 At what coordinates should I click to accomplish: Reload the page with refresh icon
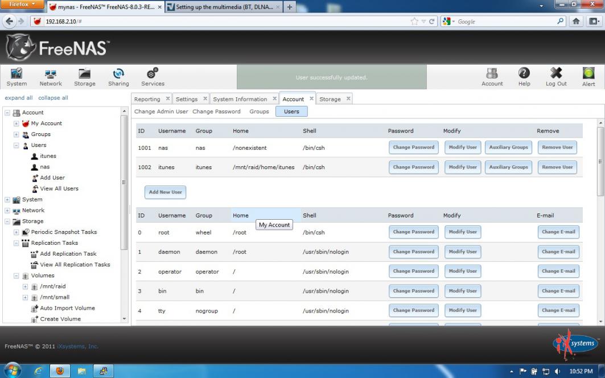tap(432, 22)
